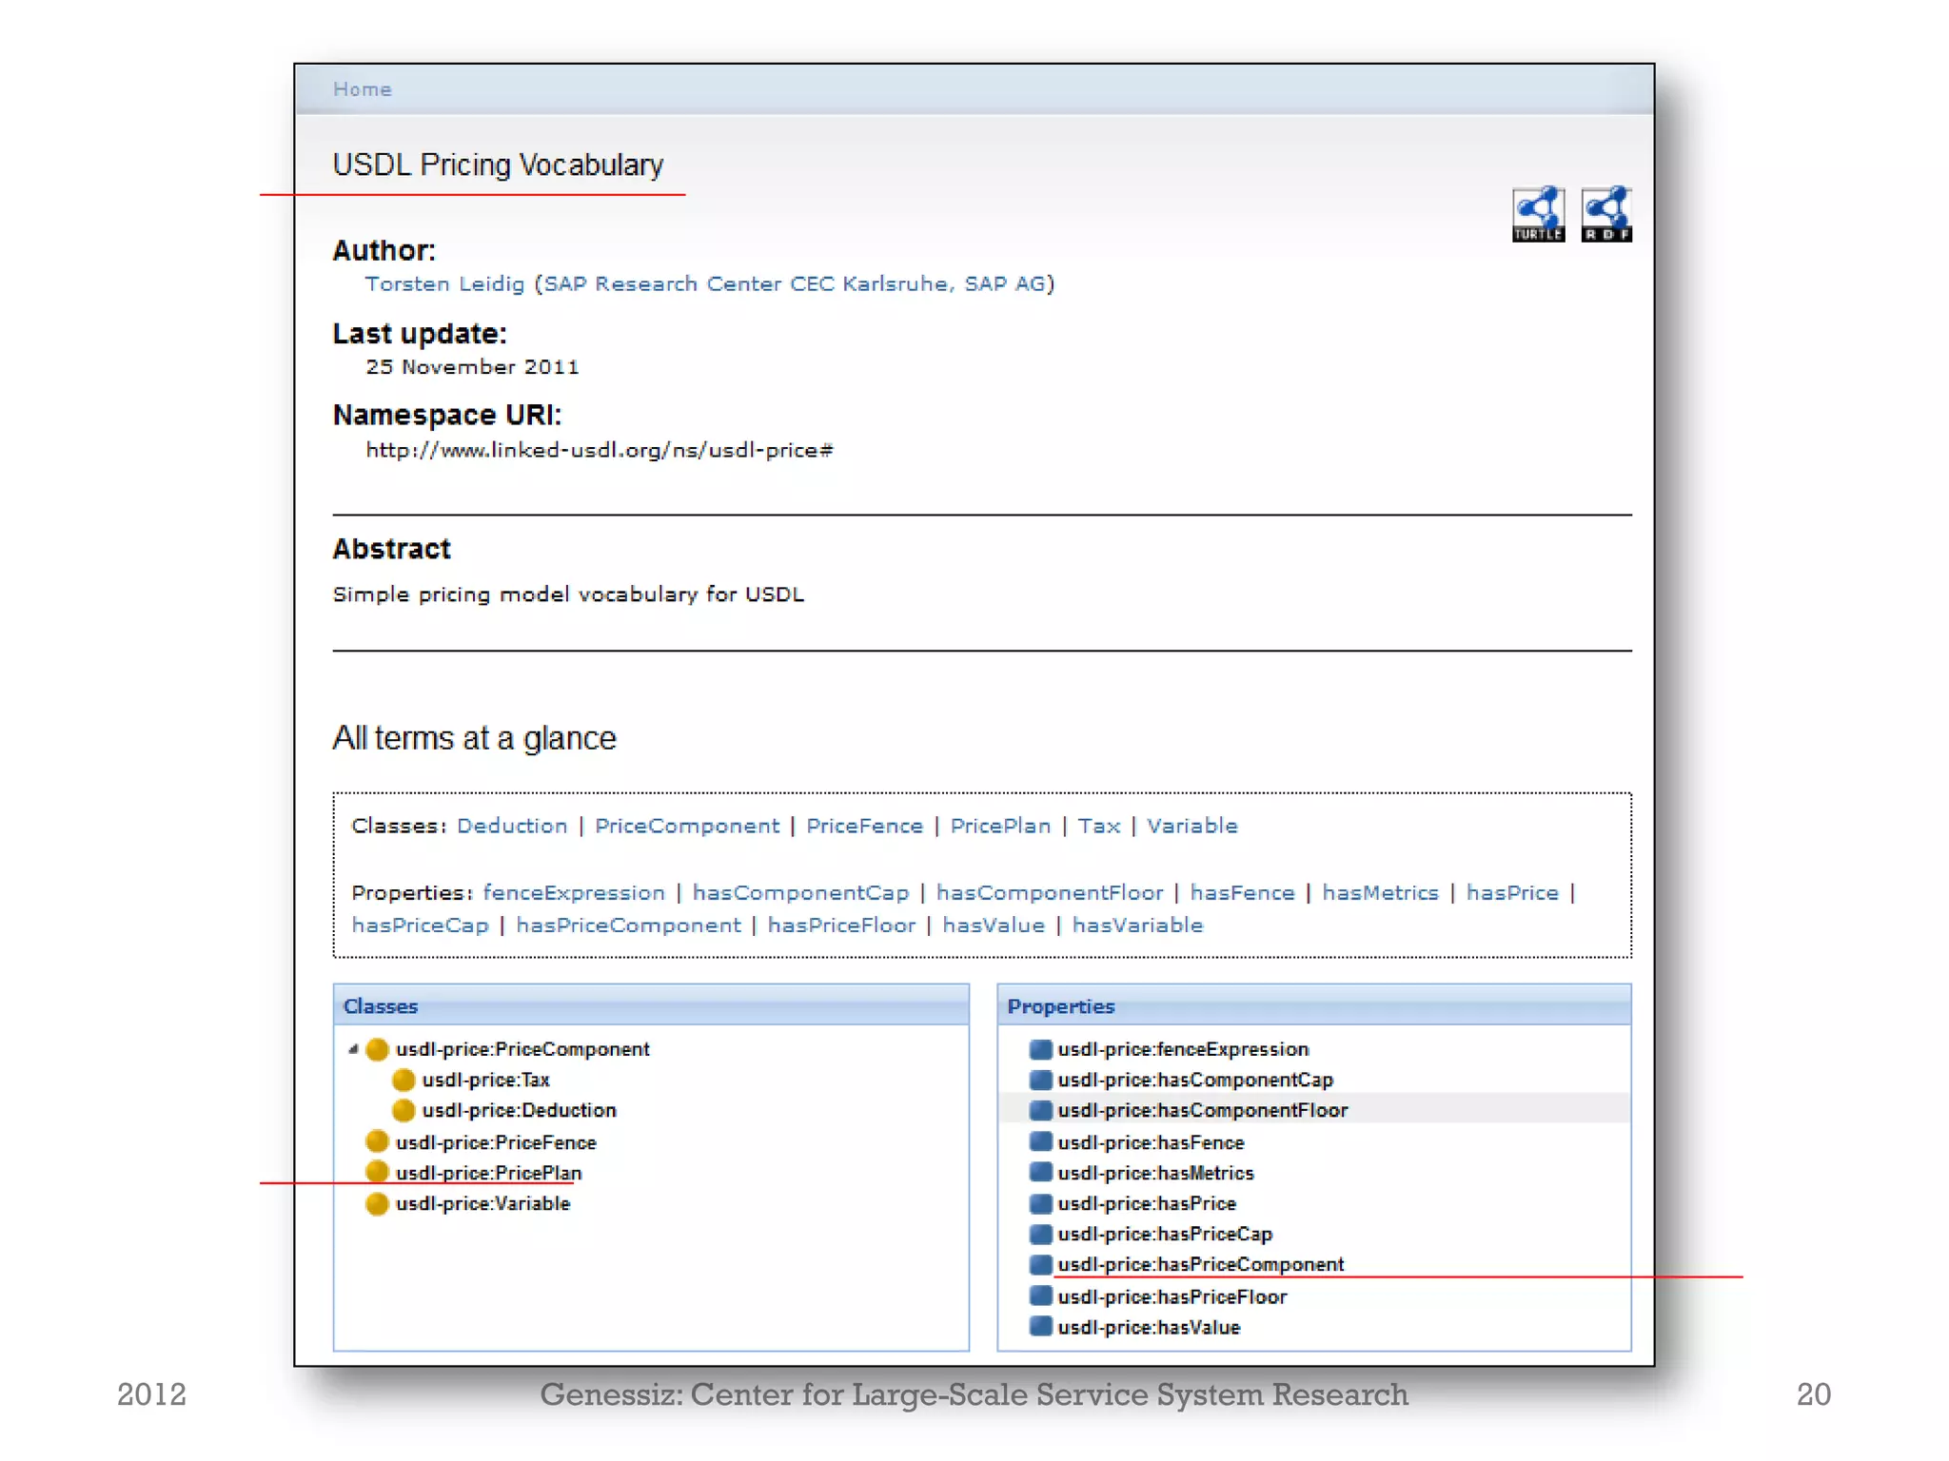Select usdl-price:PricePlan in Classes tree
Viewport: 1949px width, 1461px height.
(x=488, y=1173)
